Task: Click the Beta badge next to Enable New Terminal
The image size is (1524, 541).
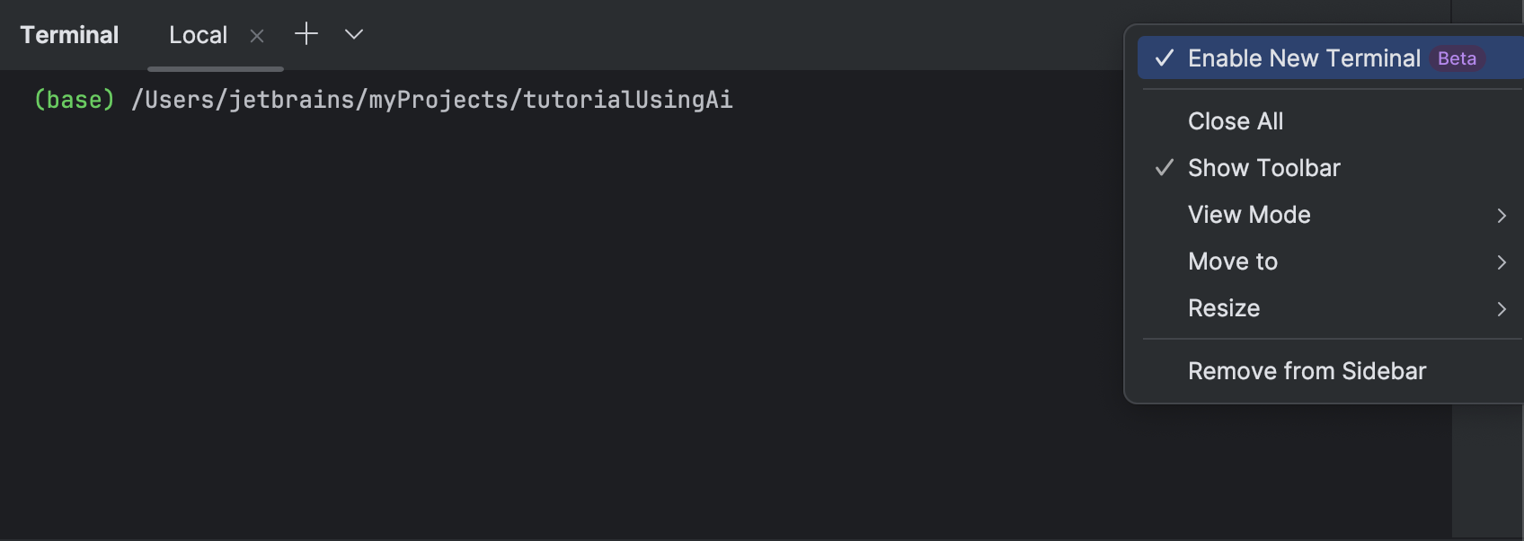Action: click(x=1456, y=58)
